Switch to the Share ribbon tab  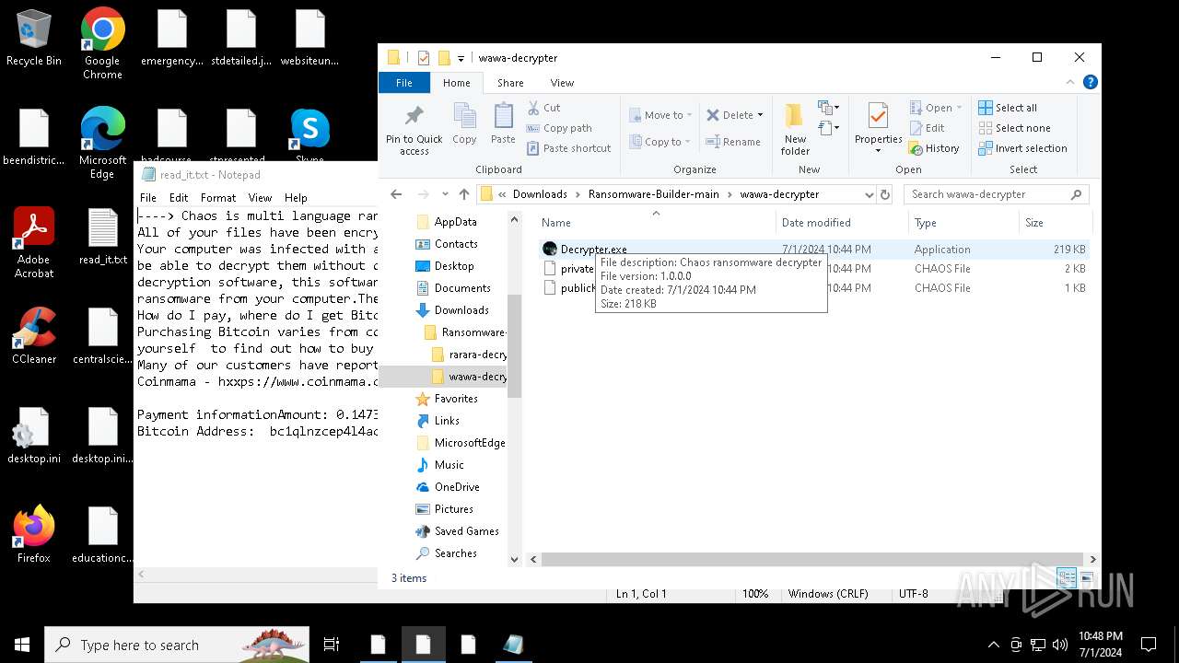tap(510, 82)
